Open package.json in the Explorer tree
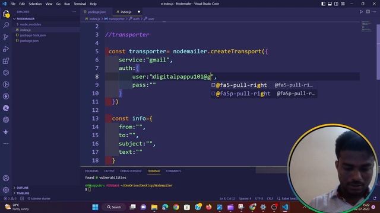380x213 pixels. [29, 41]
